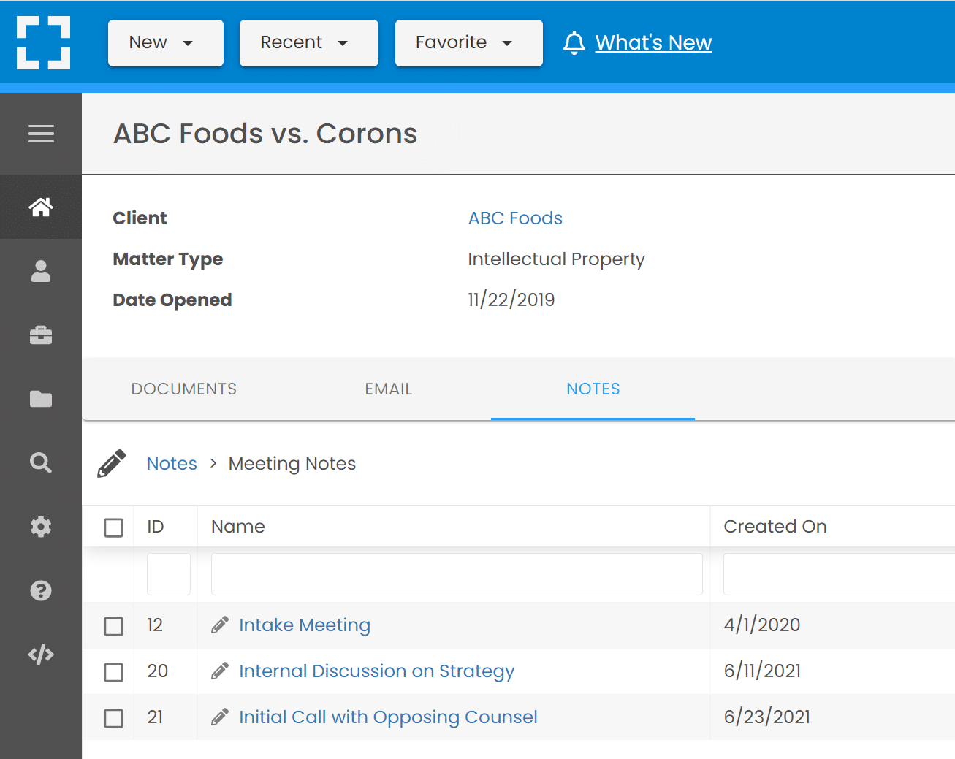Screen dimensions: 955x759
Task: Open the settings gear sidebar icon
Action: click(x=41, y=527)
